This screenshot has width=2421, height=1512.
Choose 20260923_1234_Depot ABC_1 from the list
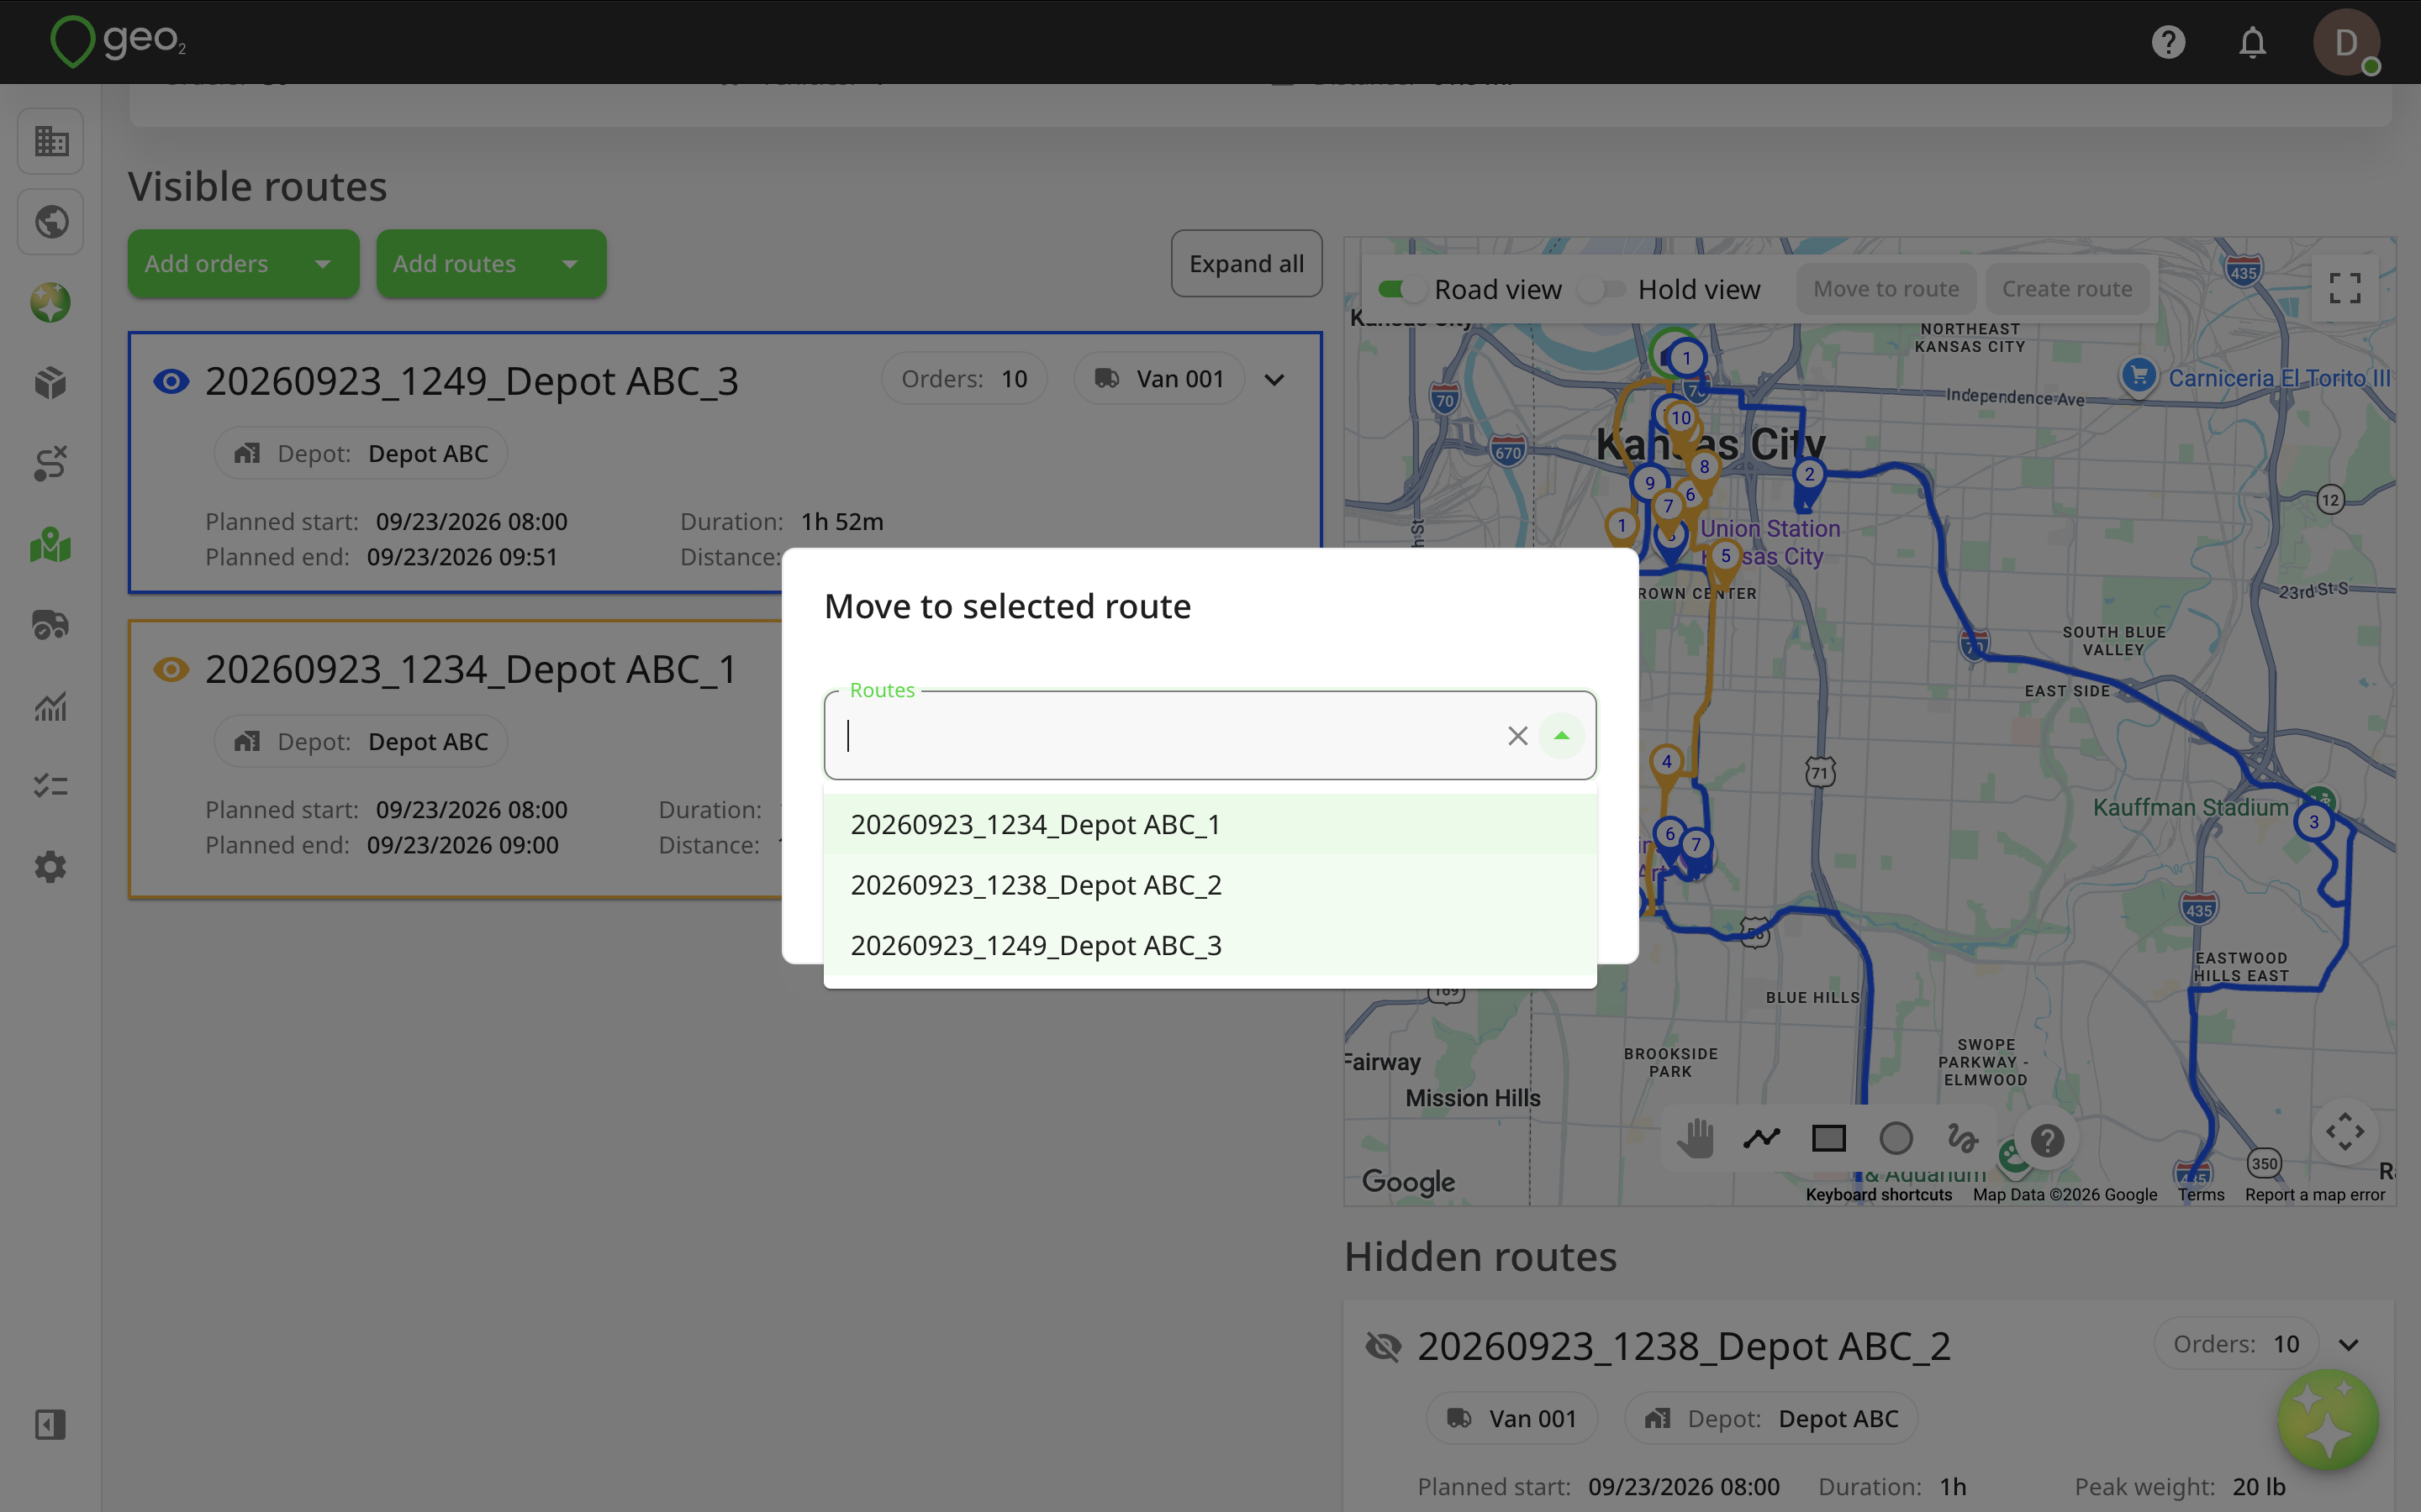(1210, 825)
